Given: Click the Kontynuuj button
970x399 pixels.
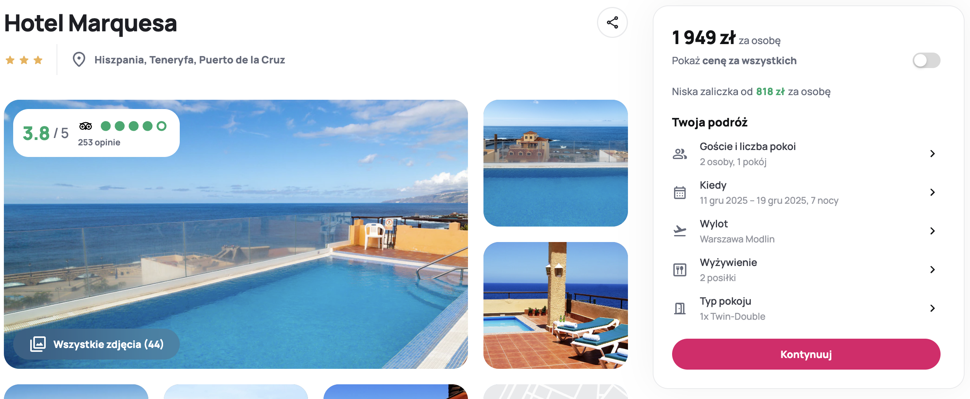Looking at the screenshot, I should pyautogui.click(x=806, y=354).
